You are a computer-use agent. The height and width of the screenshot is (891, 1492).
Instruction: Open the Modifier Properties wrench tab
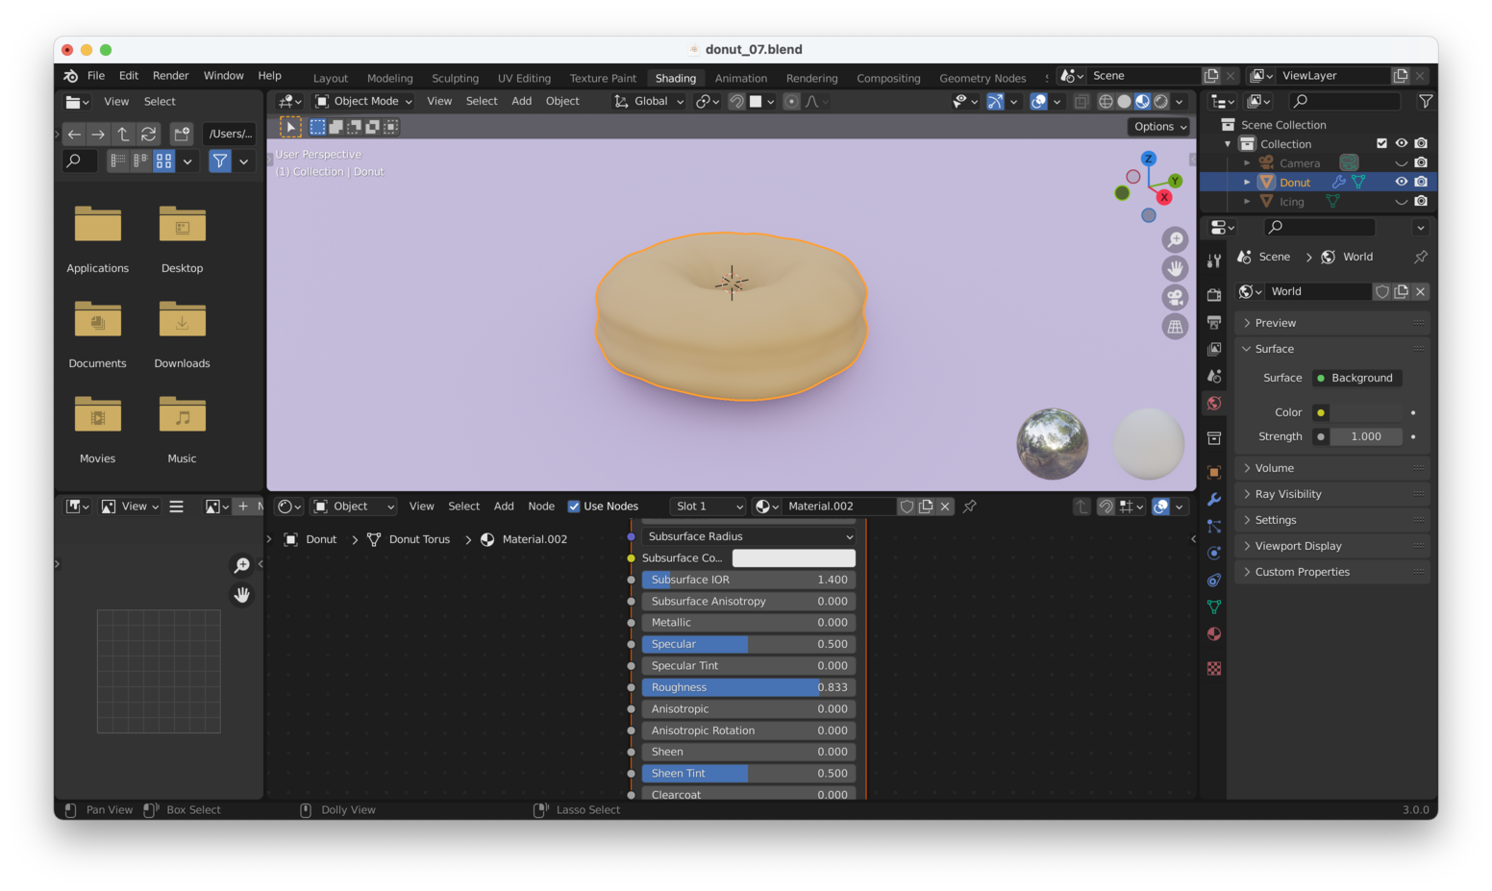pyautogui.click(x=1213, y=499)
